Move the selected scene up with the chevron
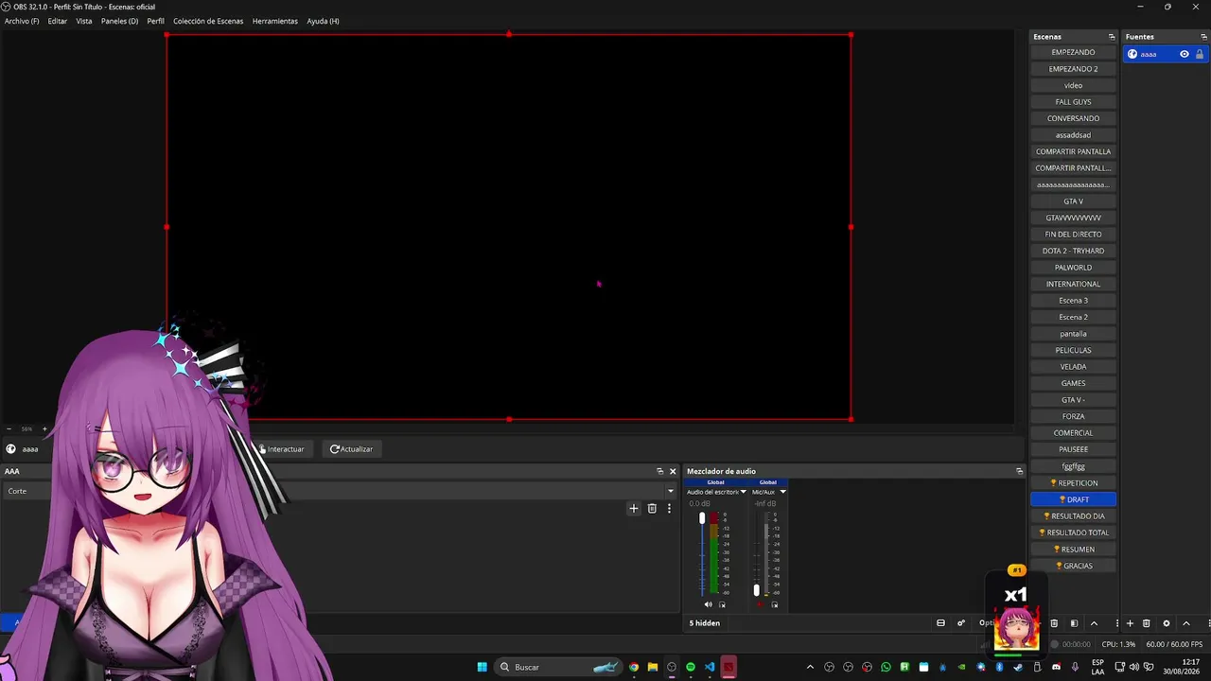This screenshot has height=681, width=1211. coord(1094,623)
